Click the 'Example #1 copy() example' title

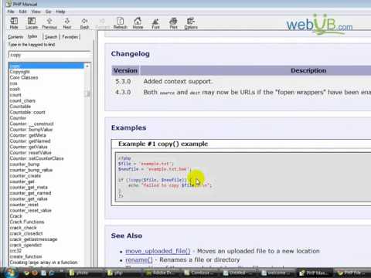click(x=163, y=144)
